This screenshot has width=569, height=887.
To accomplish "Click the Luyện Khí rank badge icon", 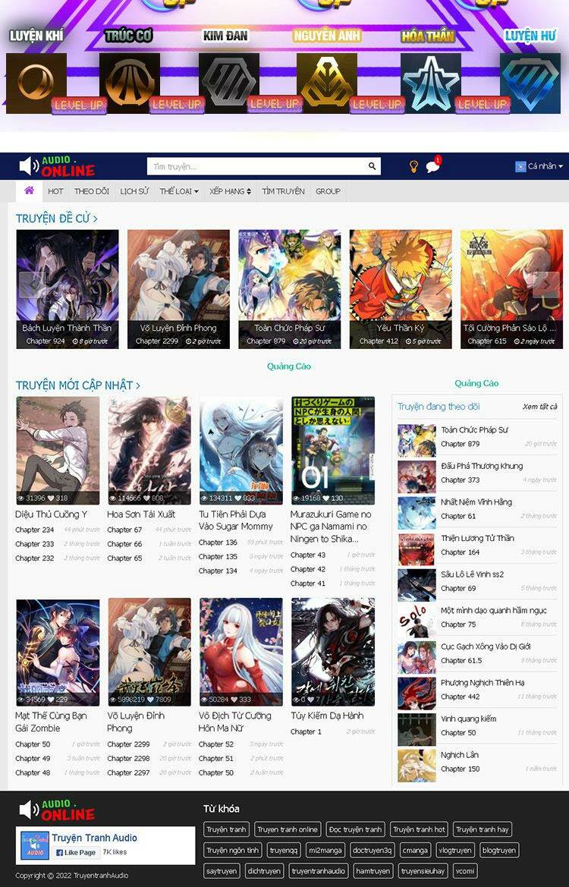I will tap(36, 83).
